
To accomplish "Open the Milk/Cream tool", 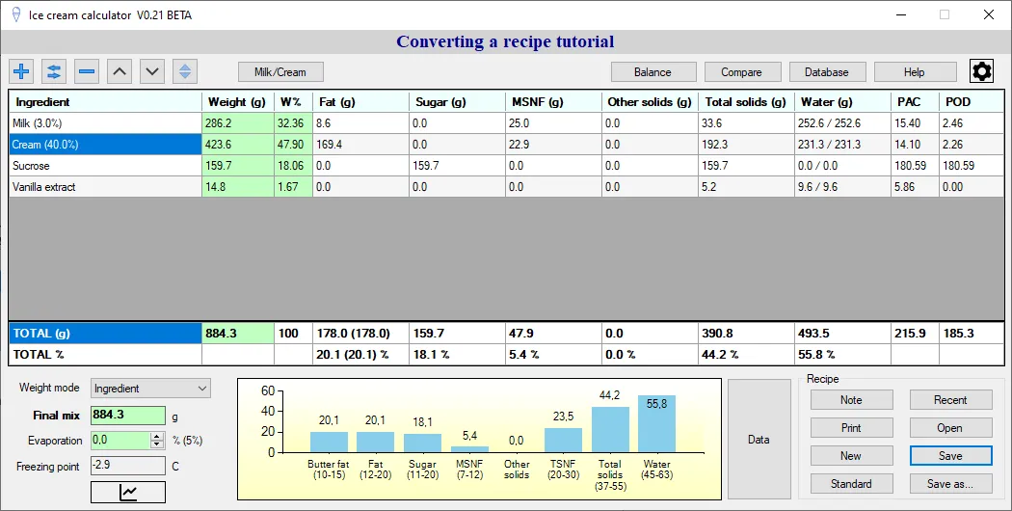I will pyautogui.click(x=280, y=71).
